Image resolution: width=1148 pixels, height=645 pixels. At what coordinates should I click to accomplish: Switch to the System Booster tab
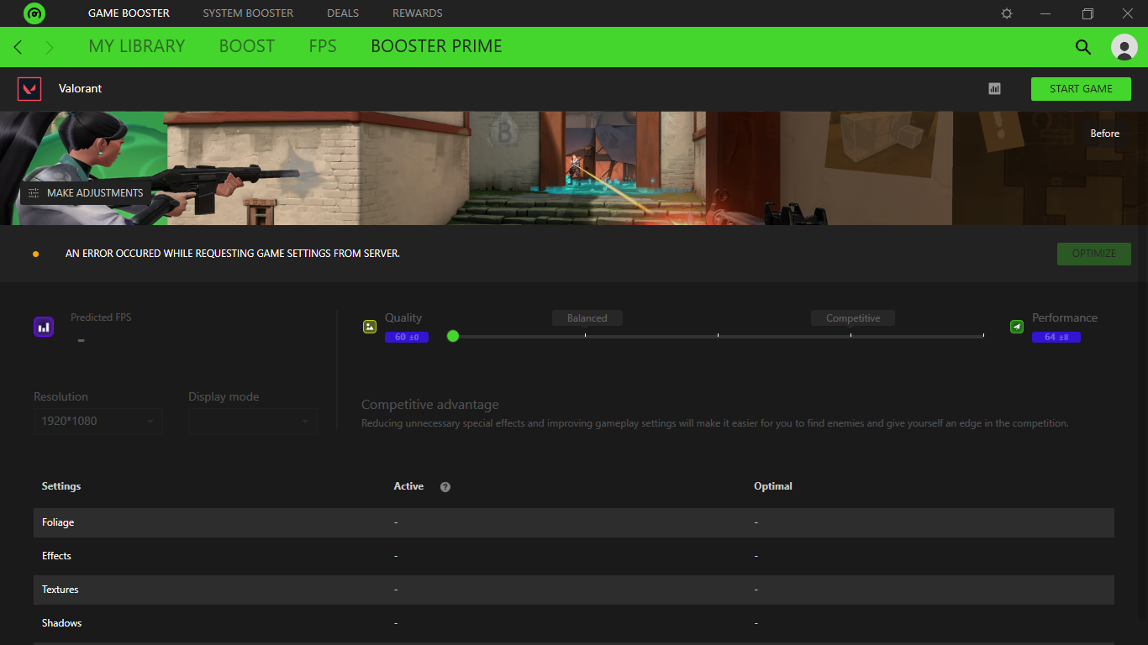click(248, 13)
